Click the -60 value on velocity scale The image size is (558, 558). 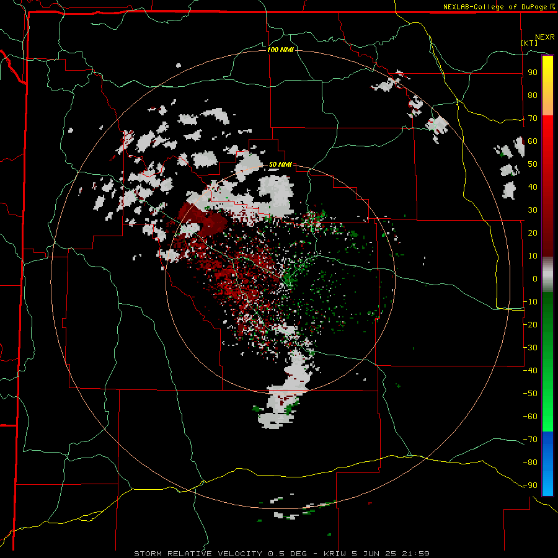(530, 417)
